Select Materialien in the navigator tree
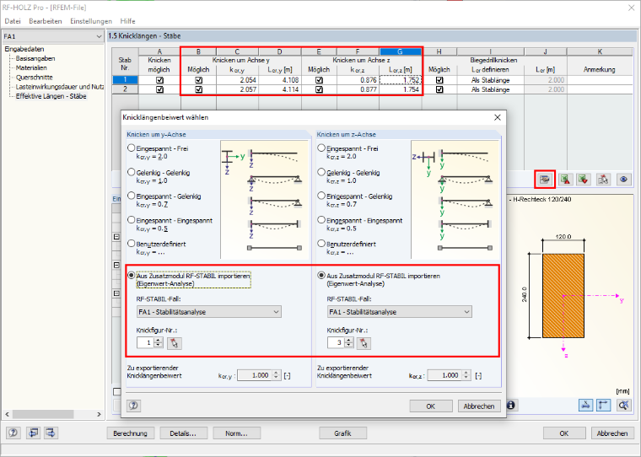Image resolution: width=641 pixels, height=457 pixels. tap(31, 67)
